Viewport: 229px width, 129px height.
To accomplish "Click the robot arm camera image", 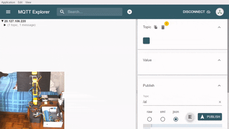I will pos(32,100).
